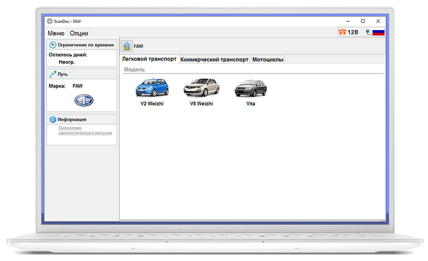Click the Vita model label
The height and width of the screenshot is (261, 428).
(251, 104)
